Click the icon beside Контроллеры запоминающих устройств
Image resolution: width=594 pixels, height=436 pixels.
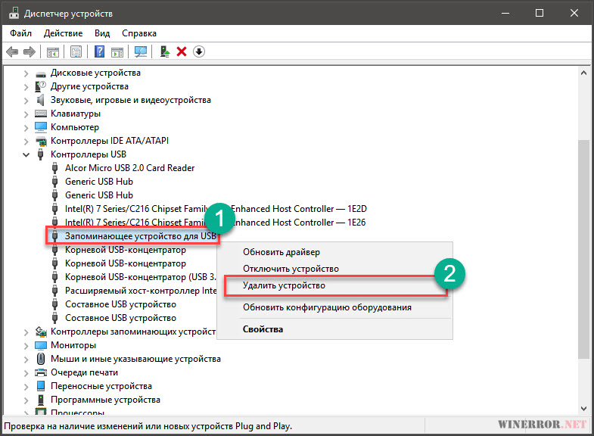[41, 332]
